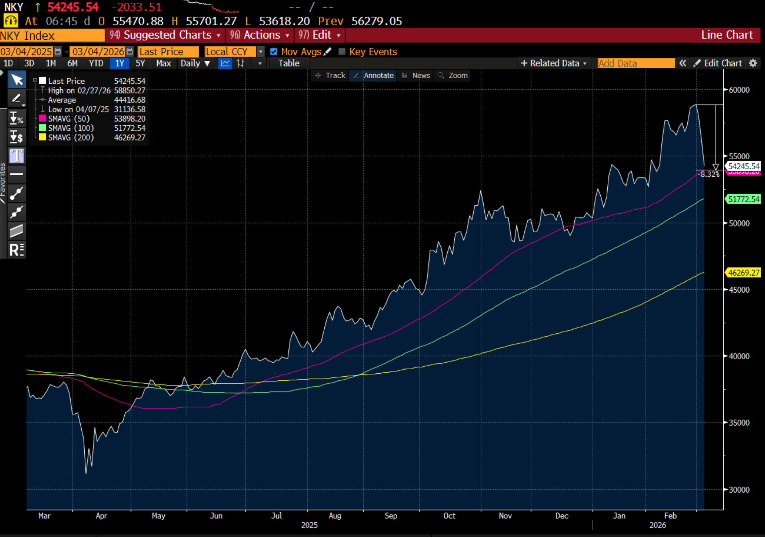Open the Local CCY currency dropdown

pyautogui.click(x=260, y=52)
